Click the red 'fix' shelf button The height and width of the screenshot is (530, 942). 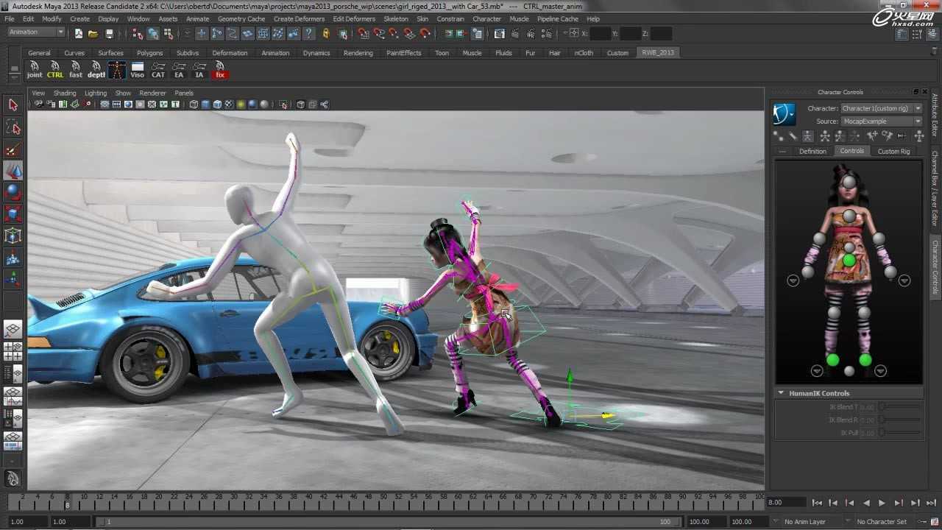(219, 70)
